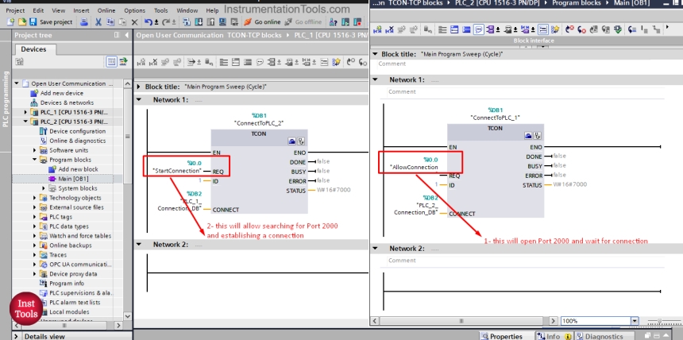Click the Undo arrow icon
683x340 pixels.
coord(149,21)
